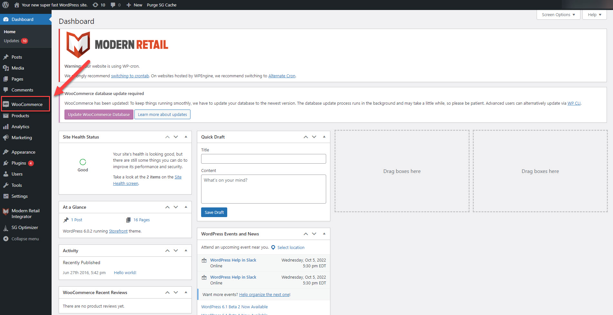Open the Help dropdown
Image resolution: width=613 pixels, height=315 pixels.
point(594,15)
